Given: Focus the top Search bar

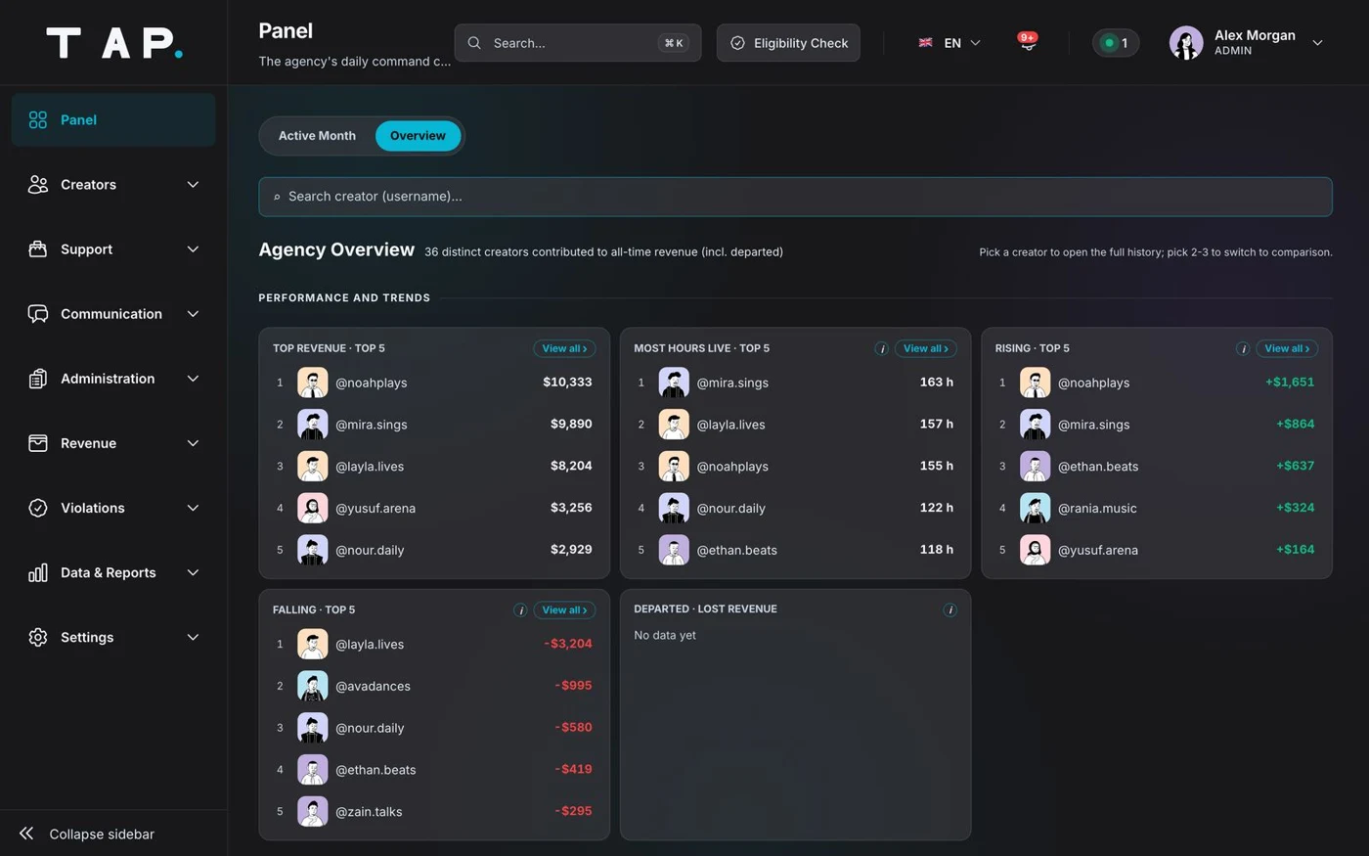Looking at the screenshot, I should point(577,43).
